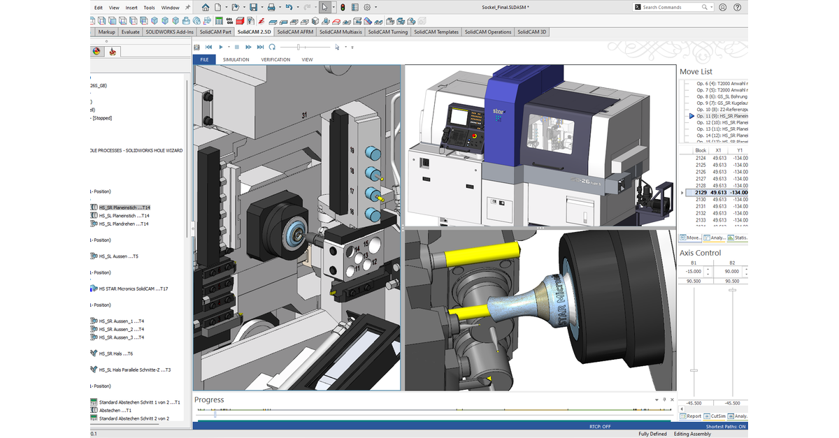Stop the simulation playback
Image resolution: width=839 pixels, height=438 pixels.
[237, 47]
